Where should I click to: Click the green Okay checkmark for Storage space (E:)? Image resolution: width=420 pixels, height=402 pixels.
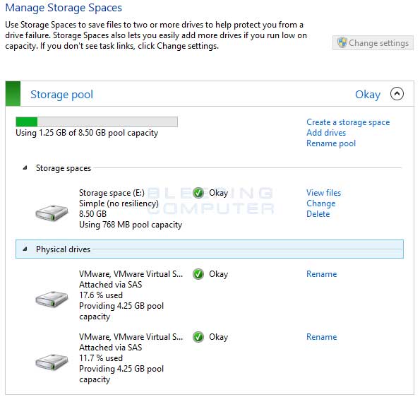[x=198, y=193]
